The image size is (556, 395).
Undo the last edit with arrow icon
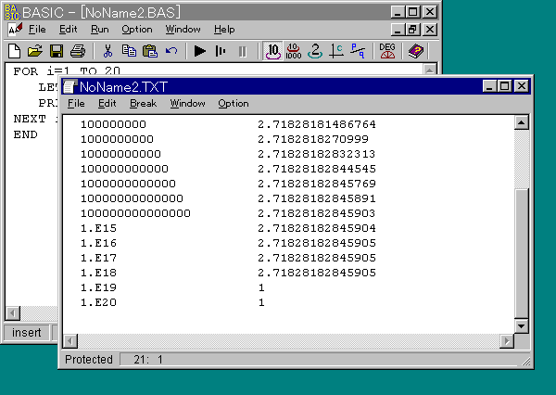coord(171,51)
